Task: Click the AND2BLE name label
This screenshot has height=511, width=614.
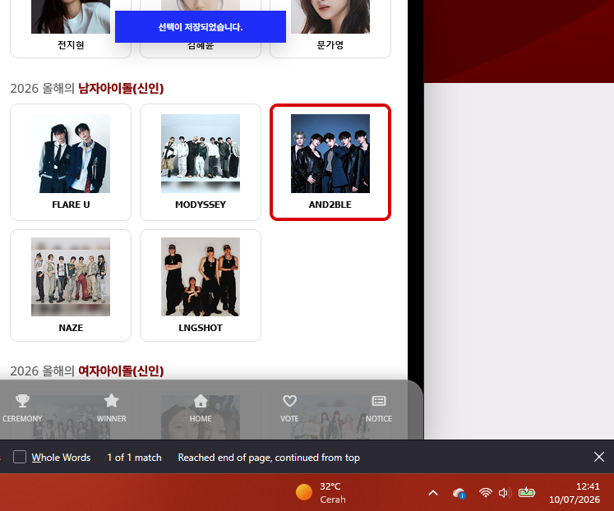Action: (330, 205)
